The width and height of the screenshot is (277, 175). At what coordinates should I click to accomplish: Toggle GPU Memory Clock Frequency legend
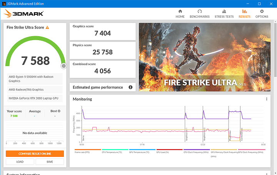pos(224,153)
